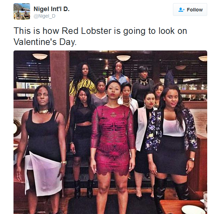Viewport: 220px width, 214px height.
Task: Open the attached group photo
Action: point(110,132)
